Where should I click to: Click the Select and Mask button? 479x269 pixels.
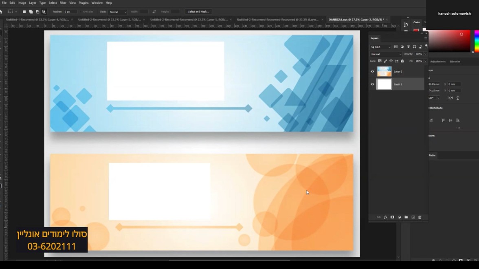click(198, 12)
